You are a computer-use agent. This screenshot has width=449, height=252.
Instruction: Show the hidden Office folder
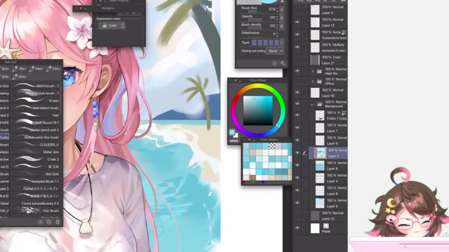tap(297, 81)
